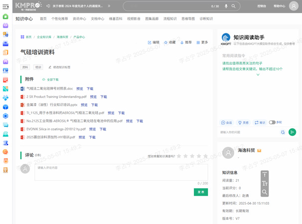Expand the 更多 more options menu
Screen dimensions: 302x224
pyautogui.click(x=198, y=42)
